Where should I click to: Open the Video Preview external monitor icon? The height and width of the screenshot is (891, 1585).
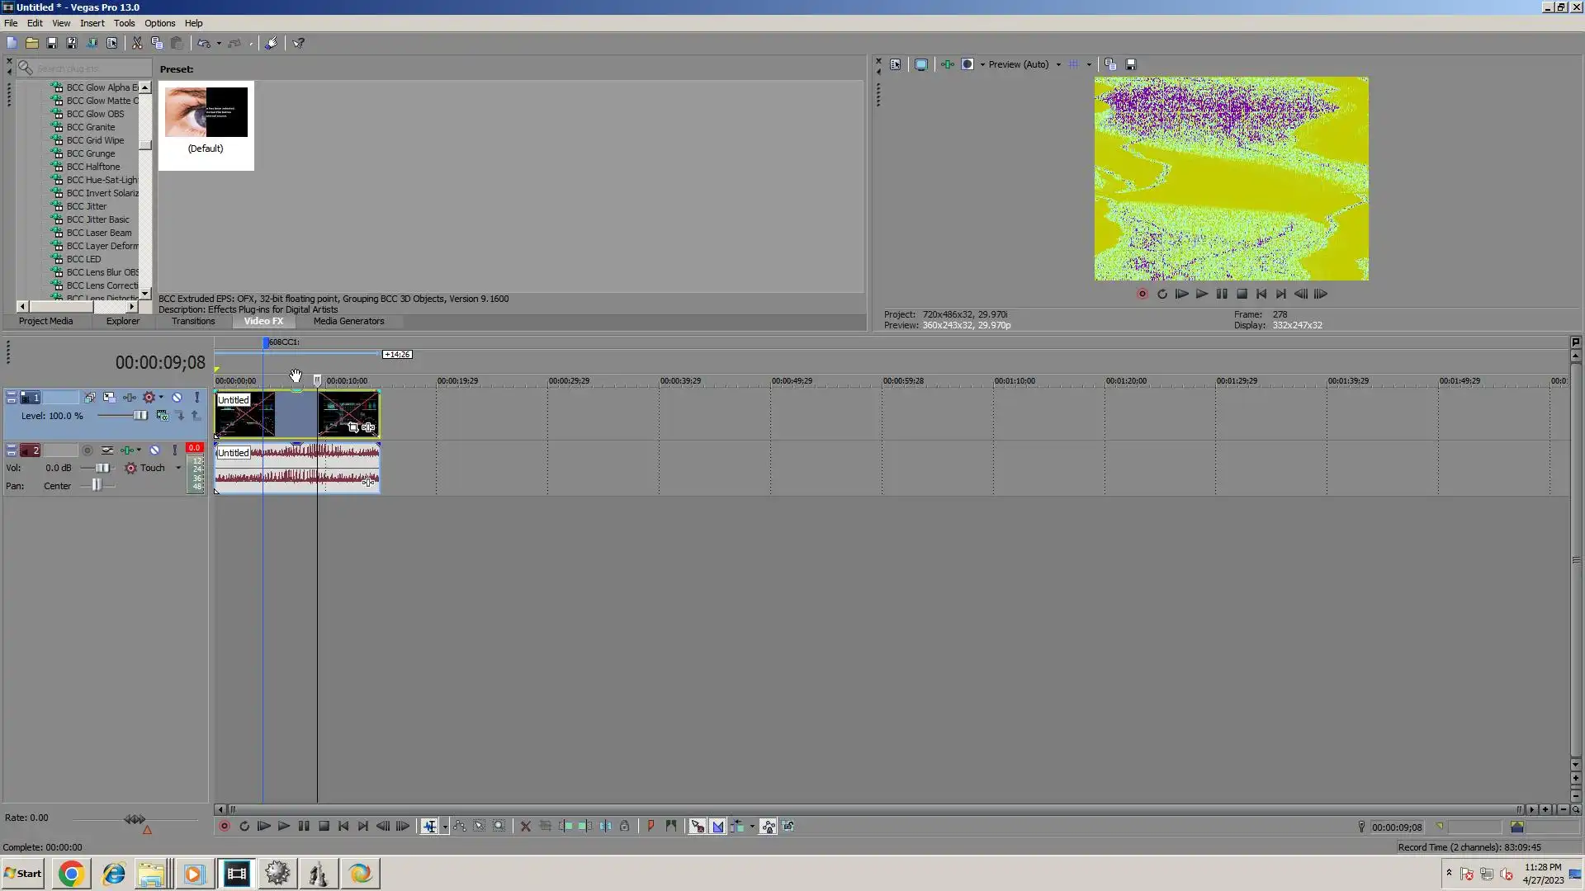pyautogui.click(x=921, y=64)
